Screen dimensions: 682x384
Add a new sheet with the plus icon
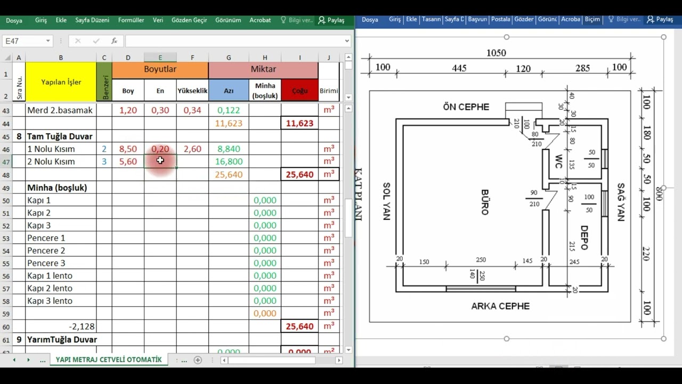(198, 360)
